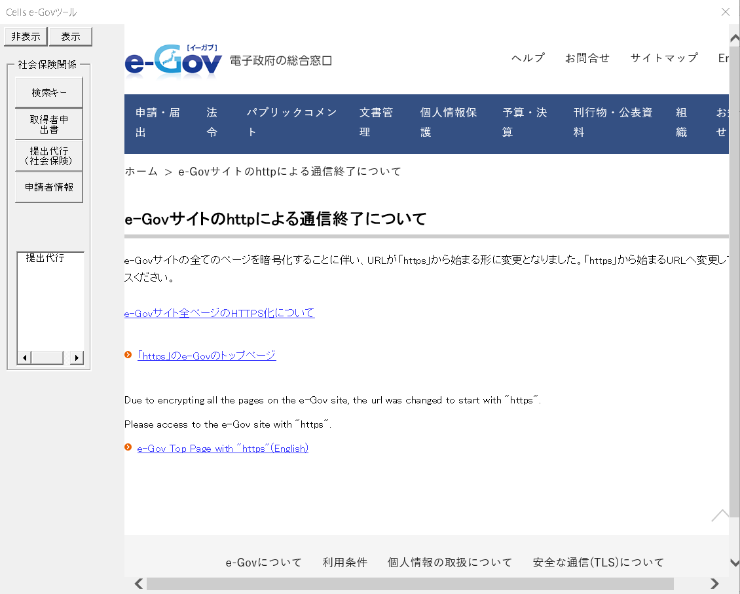
Task: Open the サイトマップ link
Action: 664,58
